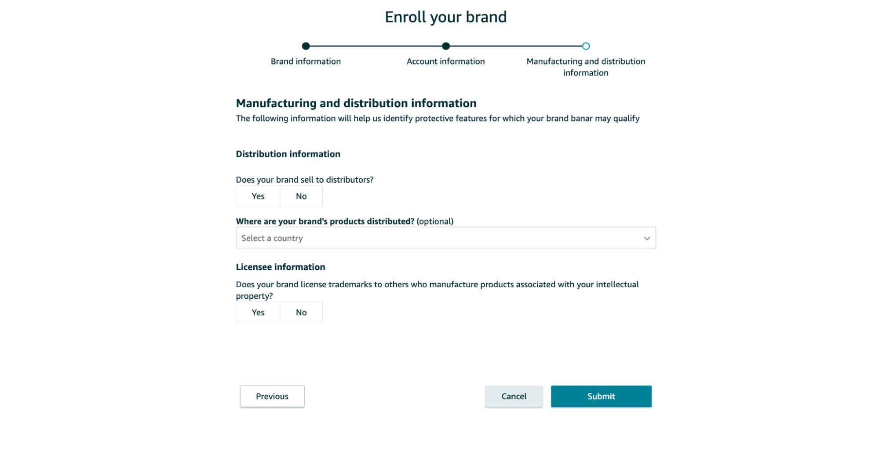Select Yes for licensing trademarks to others
879x463 pixels.
pyautogui.click(x=258, y=312)
